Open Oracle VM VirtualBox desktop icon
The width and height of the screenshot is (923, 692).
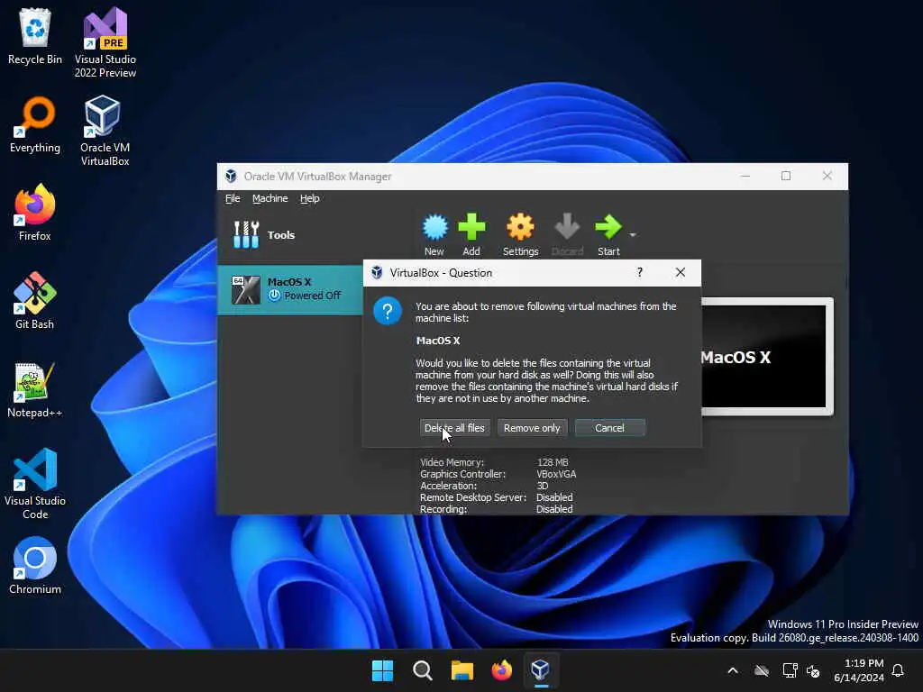(x=105, y=131)
